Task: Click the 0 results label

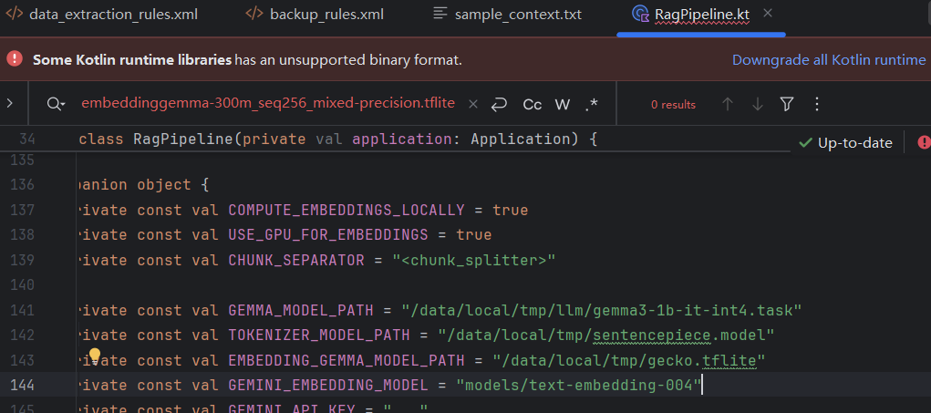Action: pyautogui.click(x=673, y=105)
